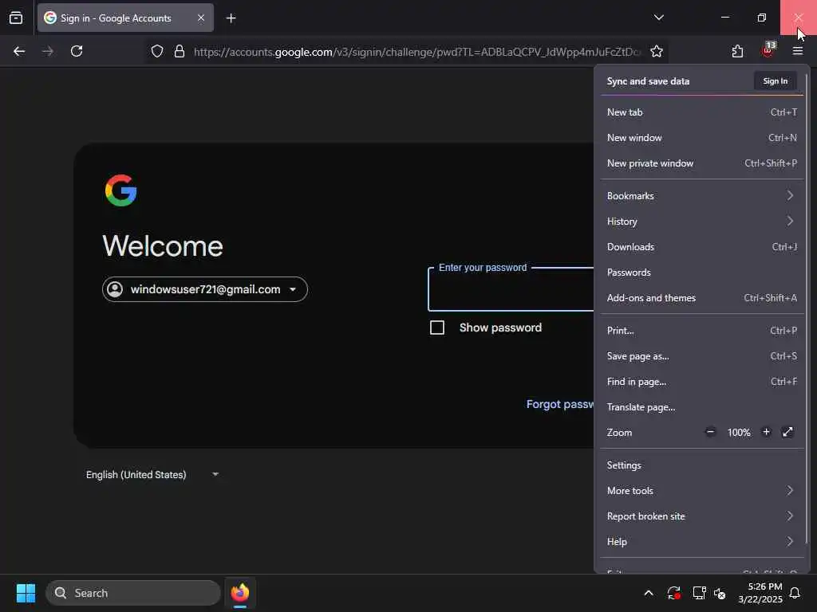Viewport: 817px width, 612px height.
Task: Select New window menu item
Action: pos(702,138)
